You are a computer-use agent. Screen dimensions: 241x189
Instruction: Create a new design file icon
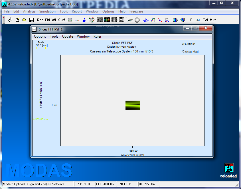(17, 20)
